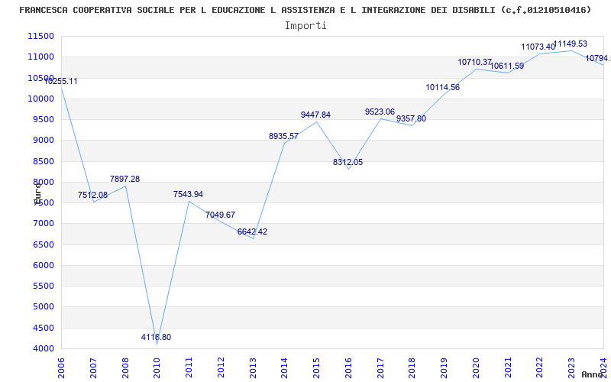
Task: Click the 4118.80 data point label
Action: (156, 337)
